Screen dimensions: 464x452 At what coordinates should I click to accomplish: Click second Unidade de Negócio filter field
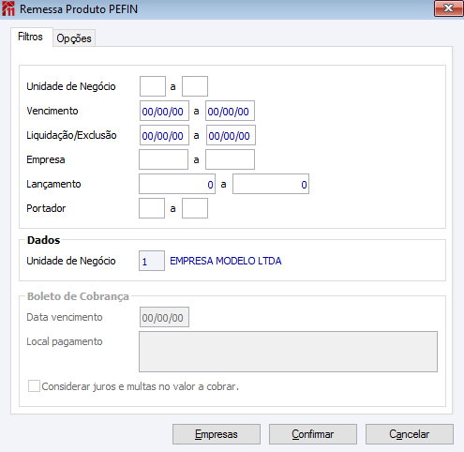coord(195,86)
